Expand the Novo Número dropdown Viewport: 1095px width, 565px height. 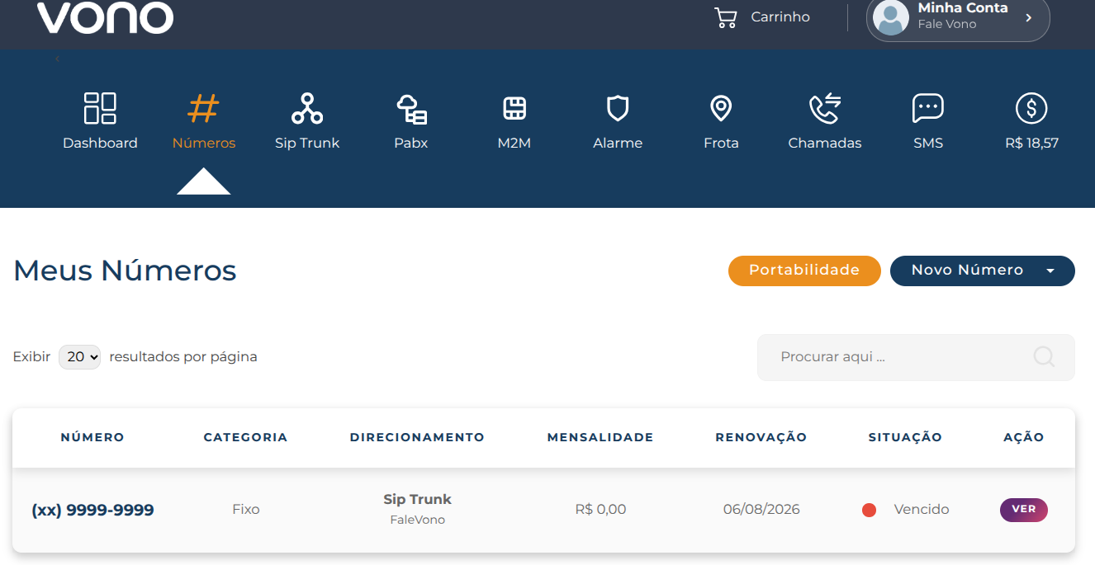pos(983,271)
